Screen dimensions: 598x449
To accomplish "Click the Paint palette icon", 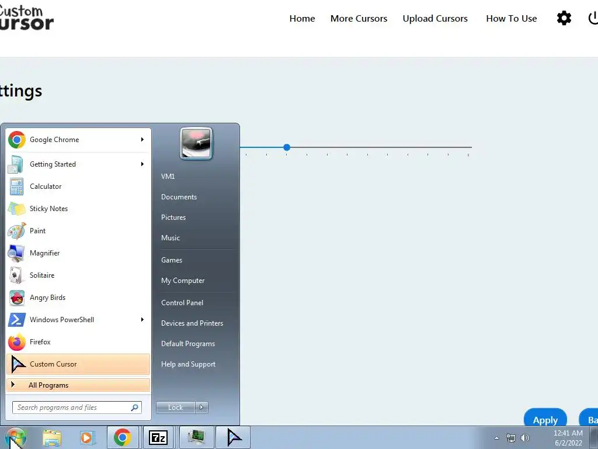I will point(17,230).
